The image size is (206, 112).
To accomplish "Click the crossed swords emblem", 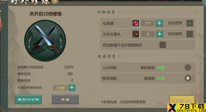I will [45, 41].
